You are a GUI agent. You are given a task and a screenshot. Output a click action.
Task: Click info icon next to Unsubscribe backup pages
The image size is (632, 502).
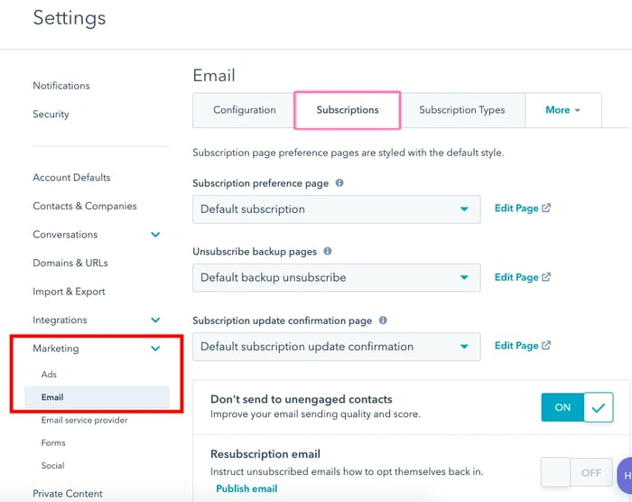[328, 251]
